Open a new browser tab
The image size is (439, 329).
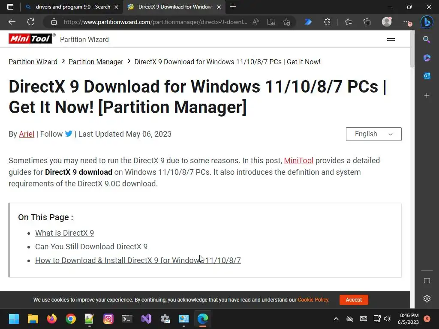233,7
